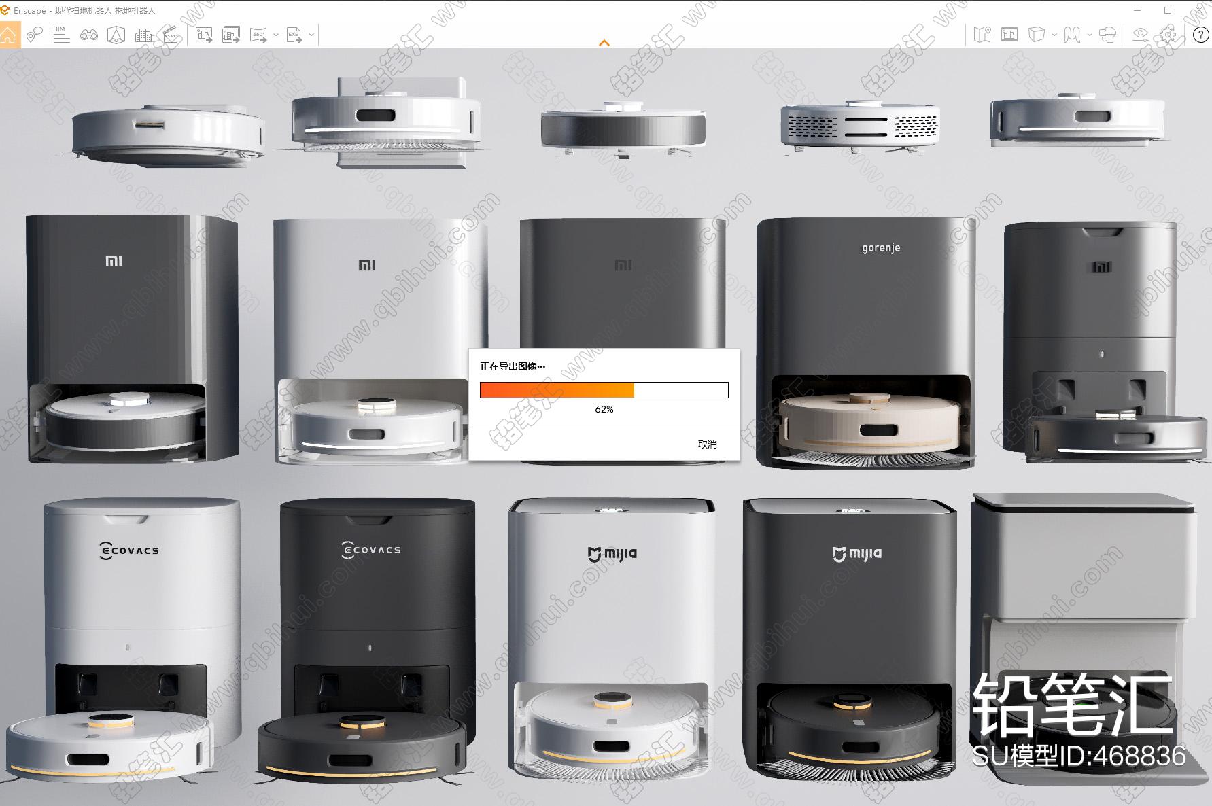The image size is (1212, 806).
Task: Click the 取消 cancel button
Action: click(x=707, y=444)
